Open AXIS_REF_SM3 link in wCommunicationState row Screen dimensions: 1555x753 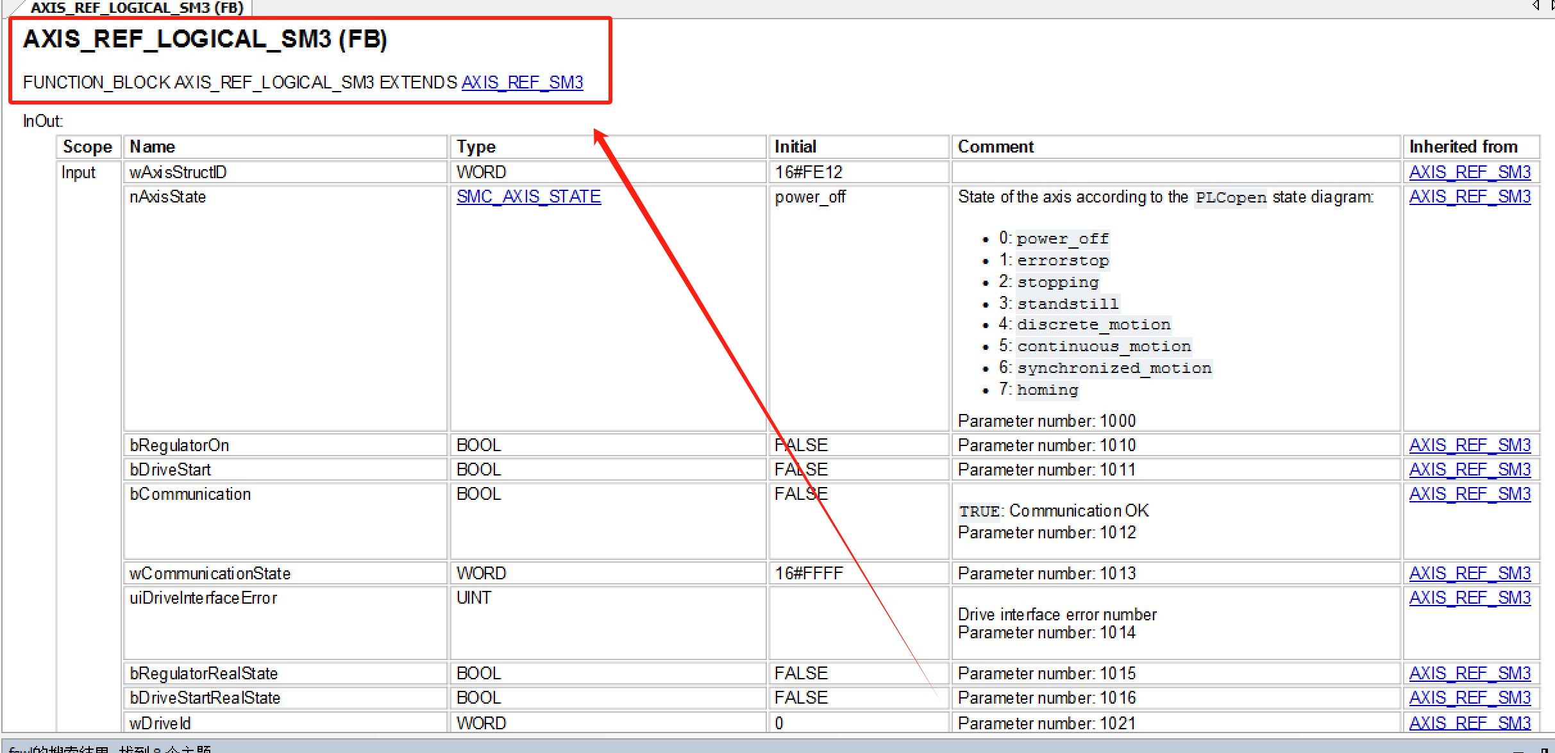coord(1470,574)
